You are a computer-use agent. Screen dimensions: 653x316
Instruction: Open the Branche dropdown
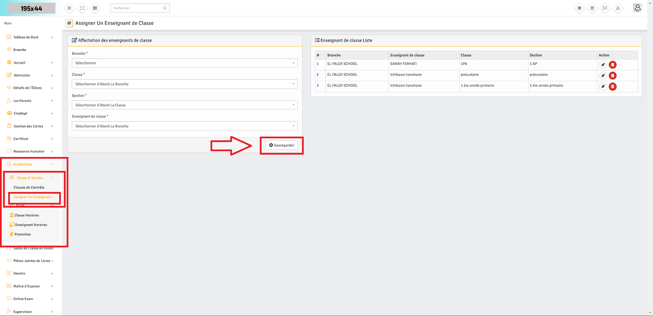pos(184,63)
